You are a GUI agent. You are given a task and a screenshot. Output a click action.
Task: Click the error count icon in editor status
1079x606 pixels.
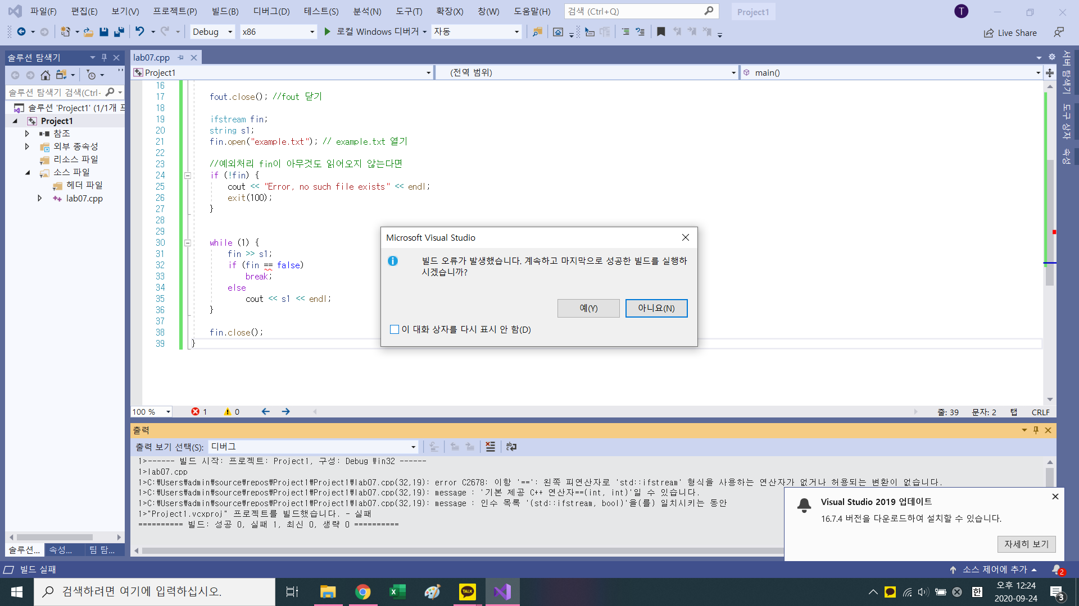click(195, 412)
